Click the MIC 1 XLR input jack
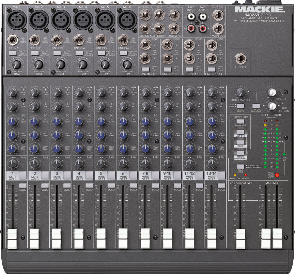Screen dimensions: 295x274 [x=17, y=20]
